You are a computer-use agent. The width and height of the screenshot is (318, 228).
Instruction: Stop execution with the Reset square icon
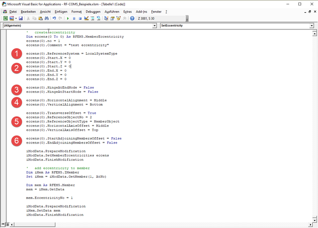(80, 18)
